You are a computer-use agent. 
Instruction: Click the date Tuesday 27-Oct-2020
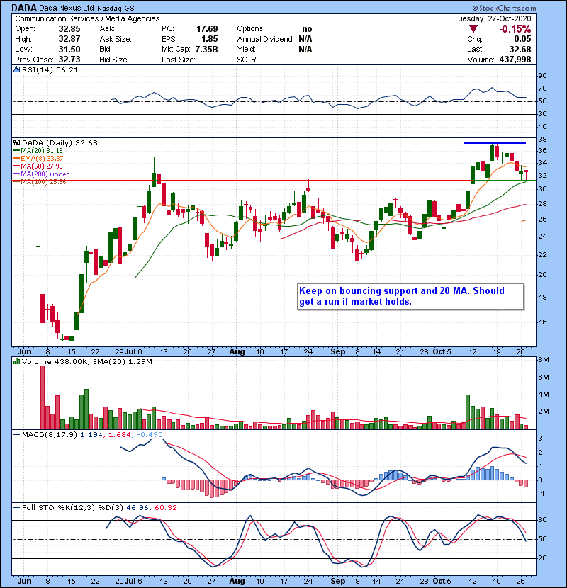pyautogui.click(x=493, y=18)
